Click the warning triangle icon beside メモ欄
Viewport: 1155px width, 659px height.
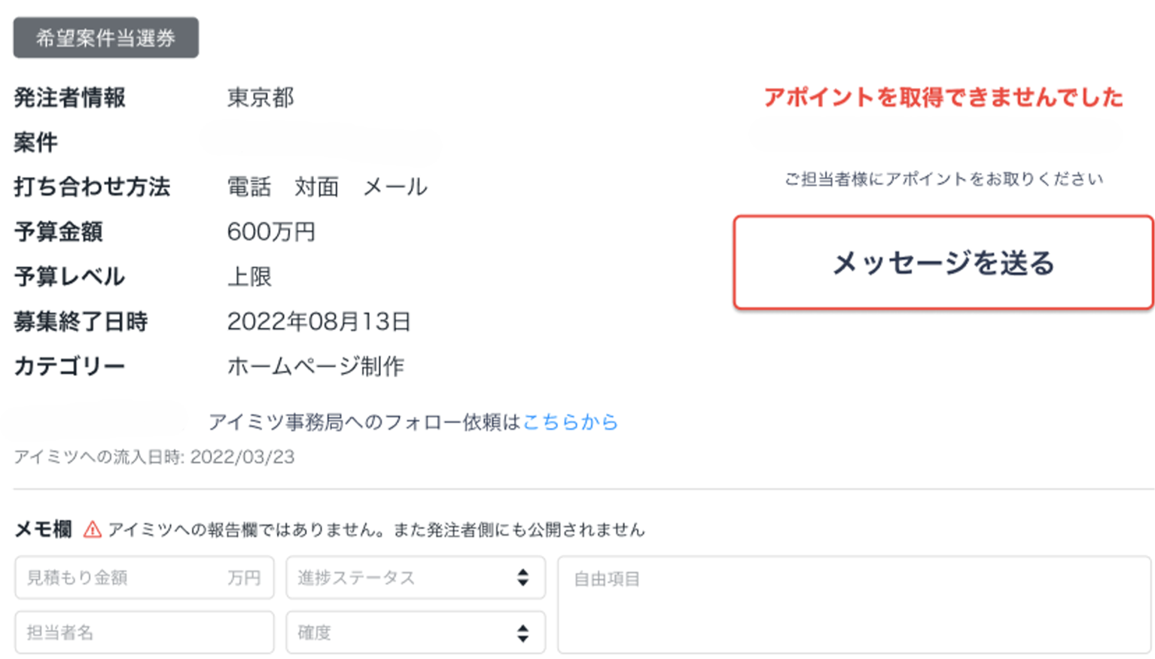(93, 530)
